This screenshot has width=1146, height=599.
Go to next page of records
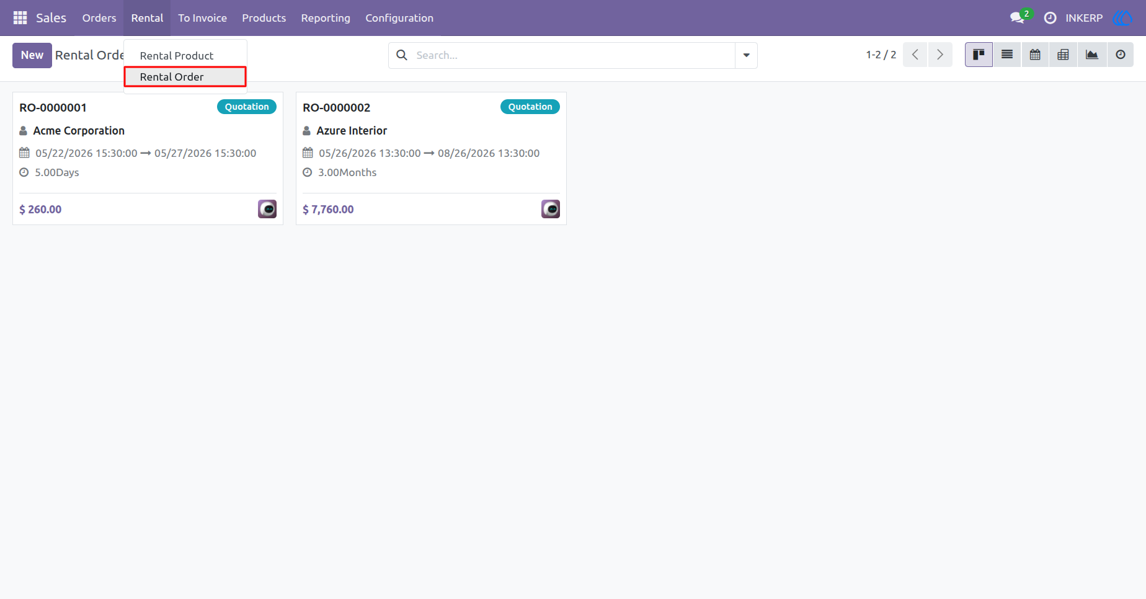[940, 55]
